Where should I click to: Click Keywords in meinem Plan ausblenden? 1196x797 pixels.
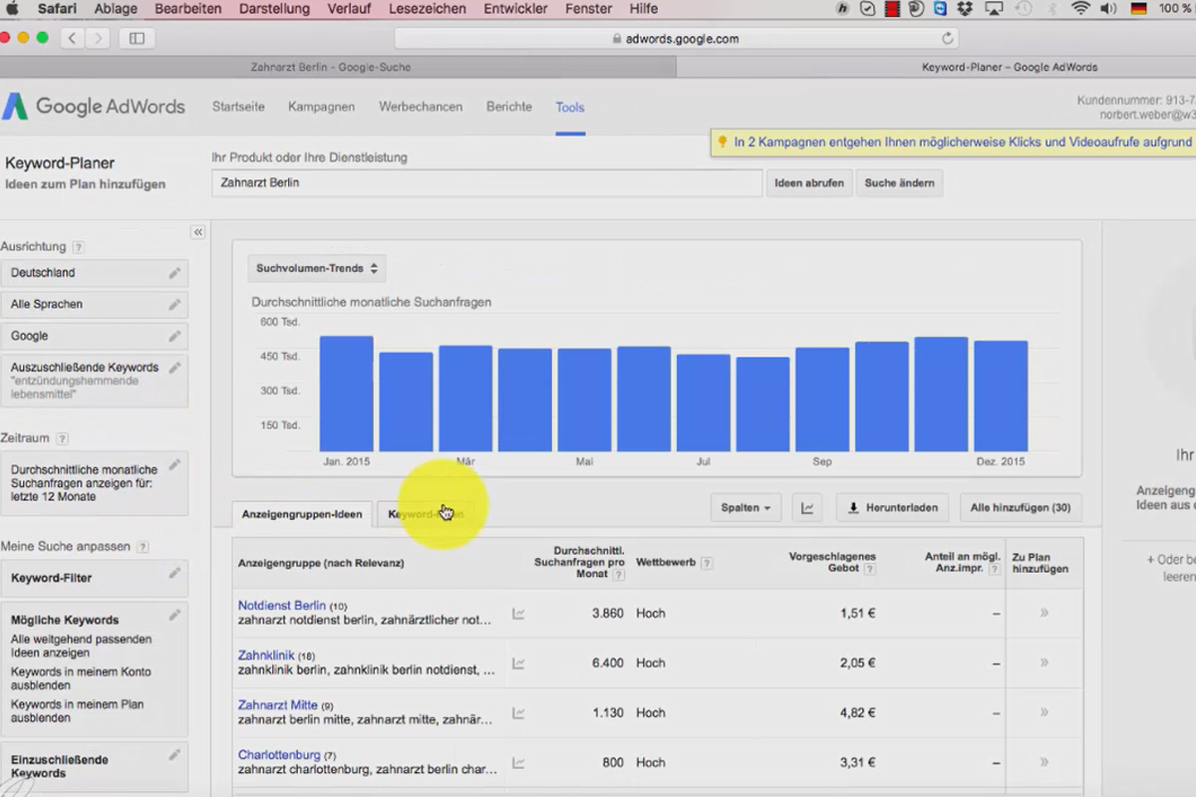77,710
